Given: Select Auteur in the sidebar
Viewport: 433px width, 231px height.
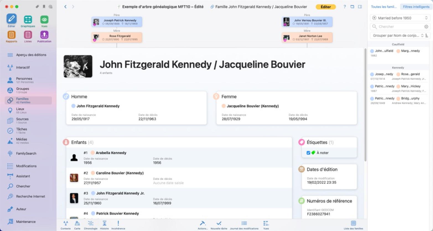Looking at the screenshot, I should (28, 209).
